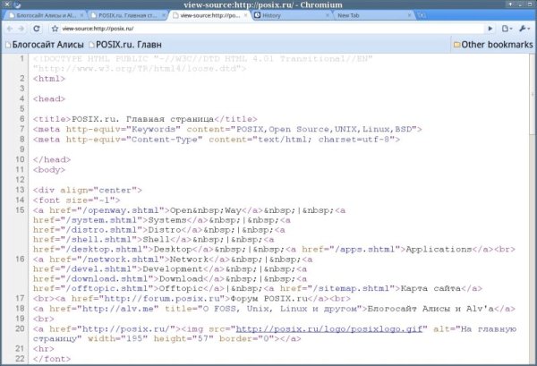The height and width of the screenshot is (366, 537).
Task: Switch to the History tab
Action: coord(292,15)
